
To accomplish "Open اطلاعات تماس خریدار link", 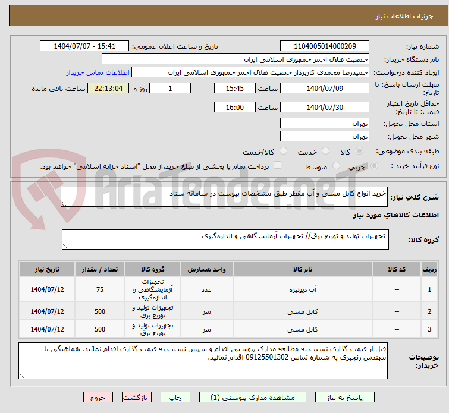I will tap(98, 72).
